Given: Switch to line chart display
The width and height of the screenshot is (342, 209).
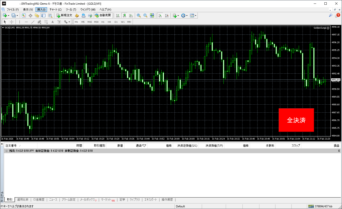Looking at the screenshot, I should (x=131, y=15).
